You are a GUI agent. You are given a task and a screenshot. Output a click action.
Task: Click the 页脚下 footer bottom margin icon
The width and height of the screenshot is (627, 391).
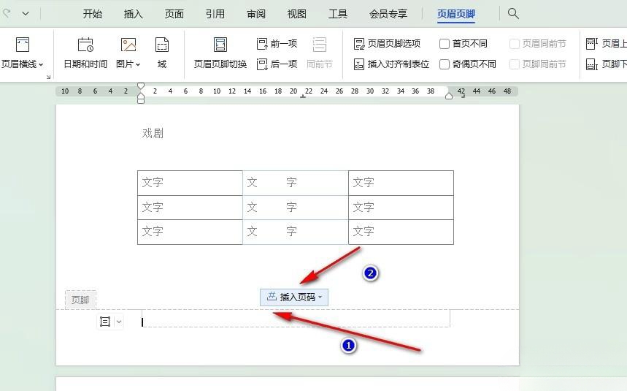click(592, 64)
